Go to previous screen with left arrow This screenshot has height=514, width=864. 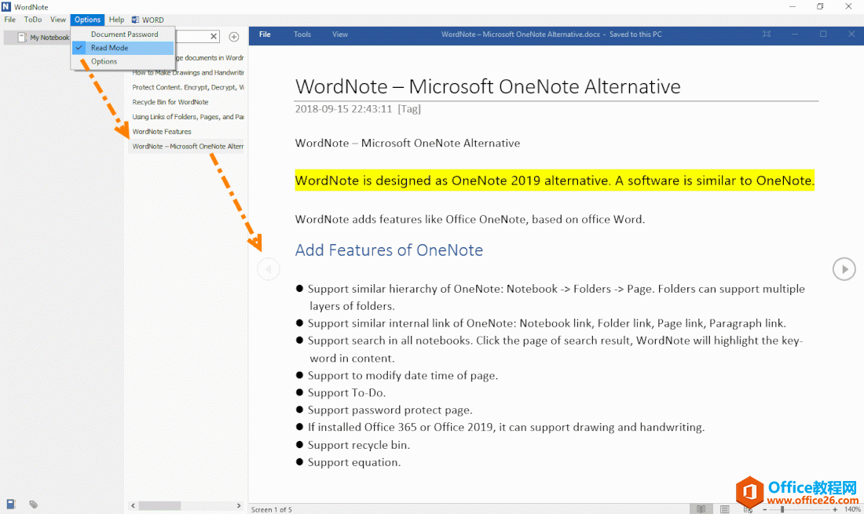(x=268, y=269)
